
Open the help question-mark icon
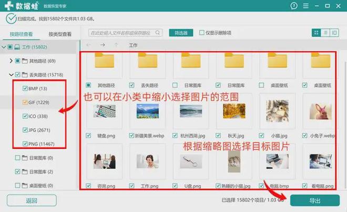click(294, 6)
